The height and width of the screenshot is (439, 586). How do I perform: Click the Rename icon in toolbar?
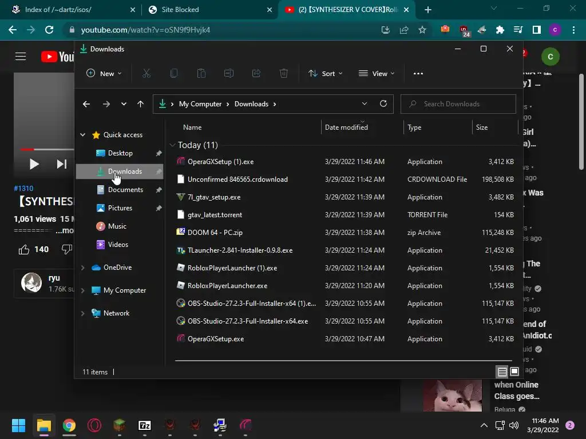click(229, 74)
